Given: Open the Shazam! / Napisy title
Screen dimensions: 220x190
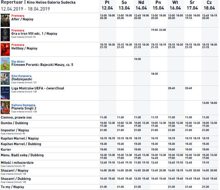Looking at the screenshot, I should pos(15,171).
